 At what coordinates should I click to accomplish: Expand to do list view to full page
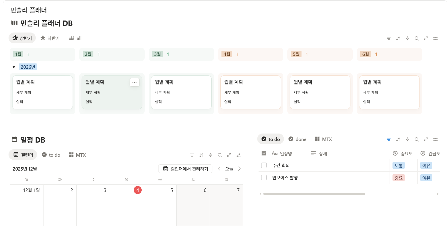click(426, 139)
